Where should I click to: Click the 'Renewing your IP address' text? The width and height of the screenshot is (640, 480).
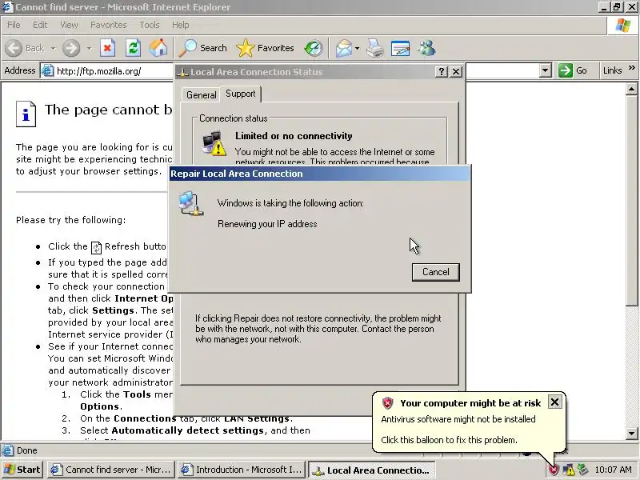click(267, 224)
